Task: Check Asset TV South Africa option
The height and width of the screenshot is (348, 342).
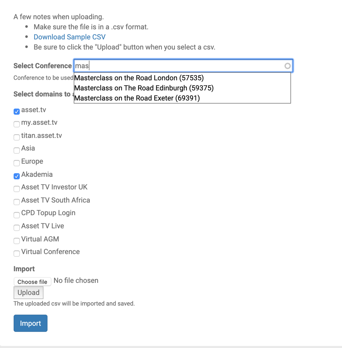Action: 17,202
